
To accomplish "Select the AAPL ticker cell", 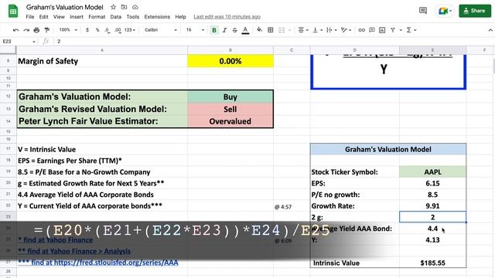I will coord(432,171).
